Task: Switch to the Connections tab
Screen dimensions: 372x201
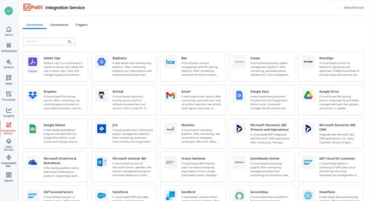Action: (x=59, y=25)
